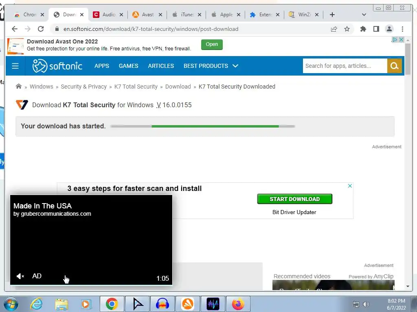
Task: Open a new browser tab
Action: click(x=332, y=15)
